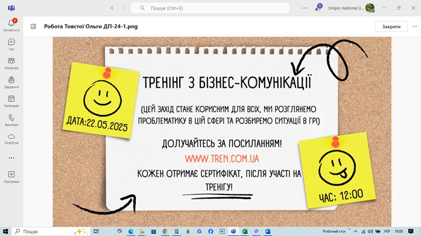Show hidden system tray icons chevron
Image resolution: width=421 pixels, height=236 pixels.
click(x=355, y=231)
